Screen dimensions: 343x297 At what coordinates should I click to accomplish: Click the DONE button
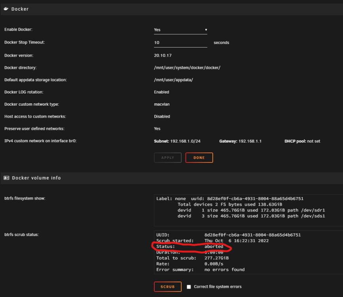click(x=199, y=158)
